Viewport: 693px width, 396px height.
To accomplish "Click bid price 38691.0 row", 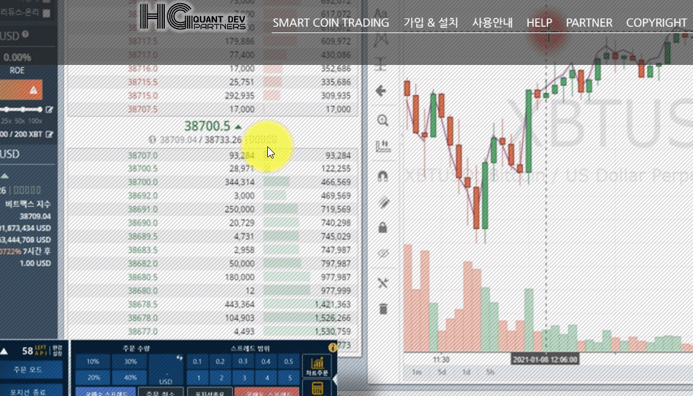I will pos(212,209).
